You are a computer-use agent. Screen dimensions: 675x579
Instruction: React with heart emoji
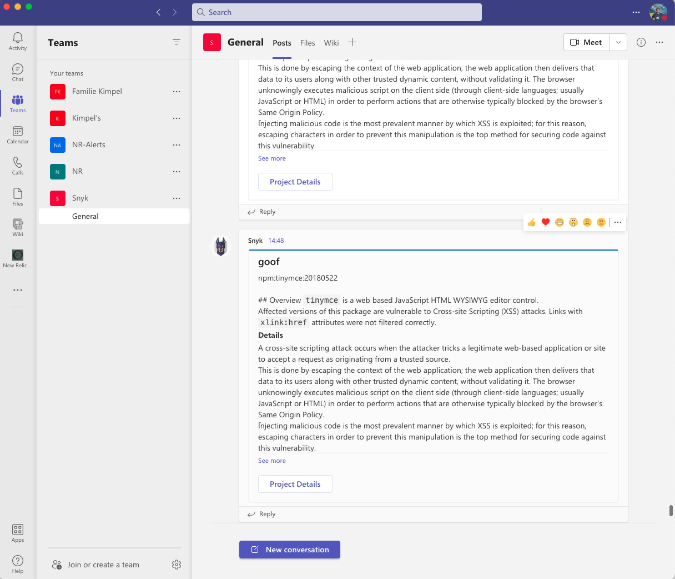pyautogui.click(x=546, y=222)
